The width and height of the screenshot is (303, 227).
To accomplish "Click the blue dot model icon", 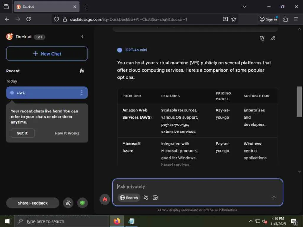I will click(x=120, y=50).
